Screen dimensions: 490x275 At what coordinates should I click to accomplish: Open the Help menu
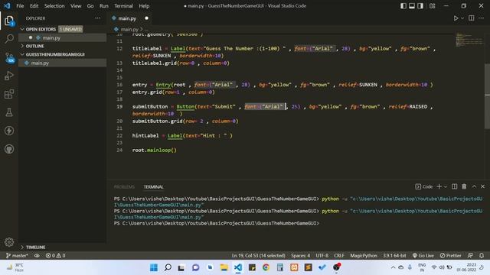pos(144,6)
